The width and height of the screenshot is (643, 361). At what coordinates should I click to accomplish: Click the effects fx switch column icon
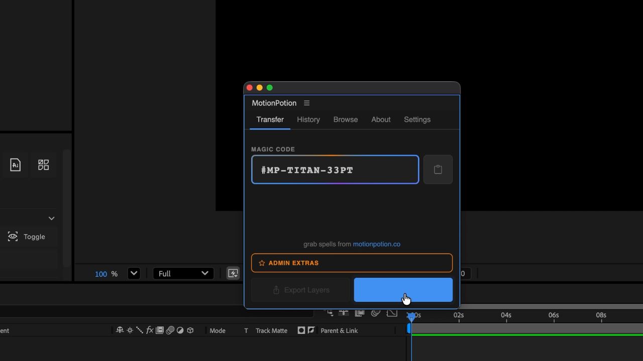coord(150,330)
